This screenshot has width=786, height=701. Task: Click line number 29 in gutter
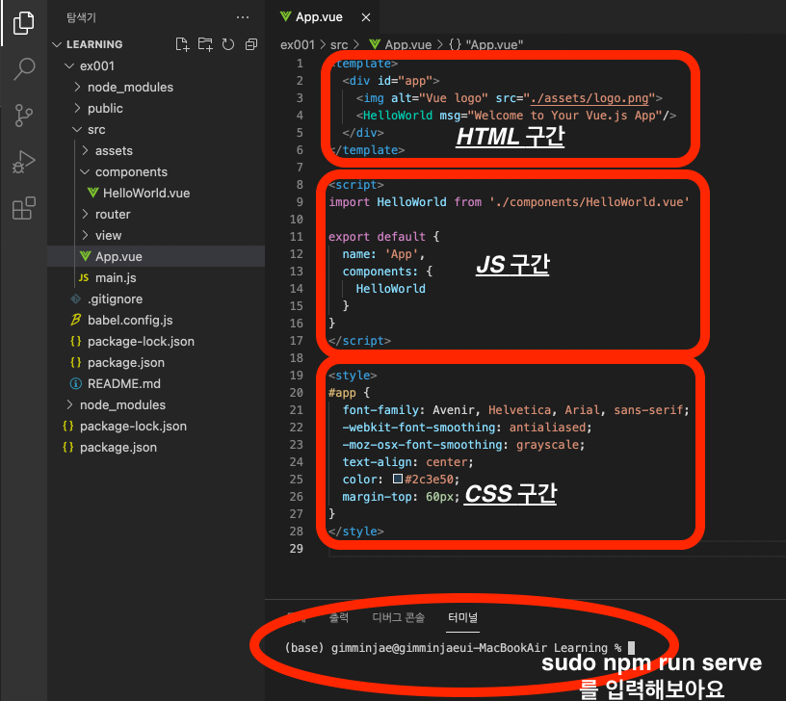click(297, 549)
